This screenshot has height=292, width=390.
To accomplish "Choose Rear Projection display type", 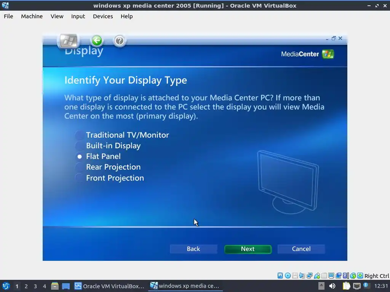I will tap(108, 167).
